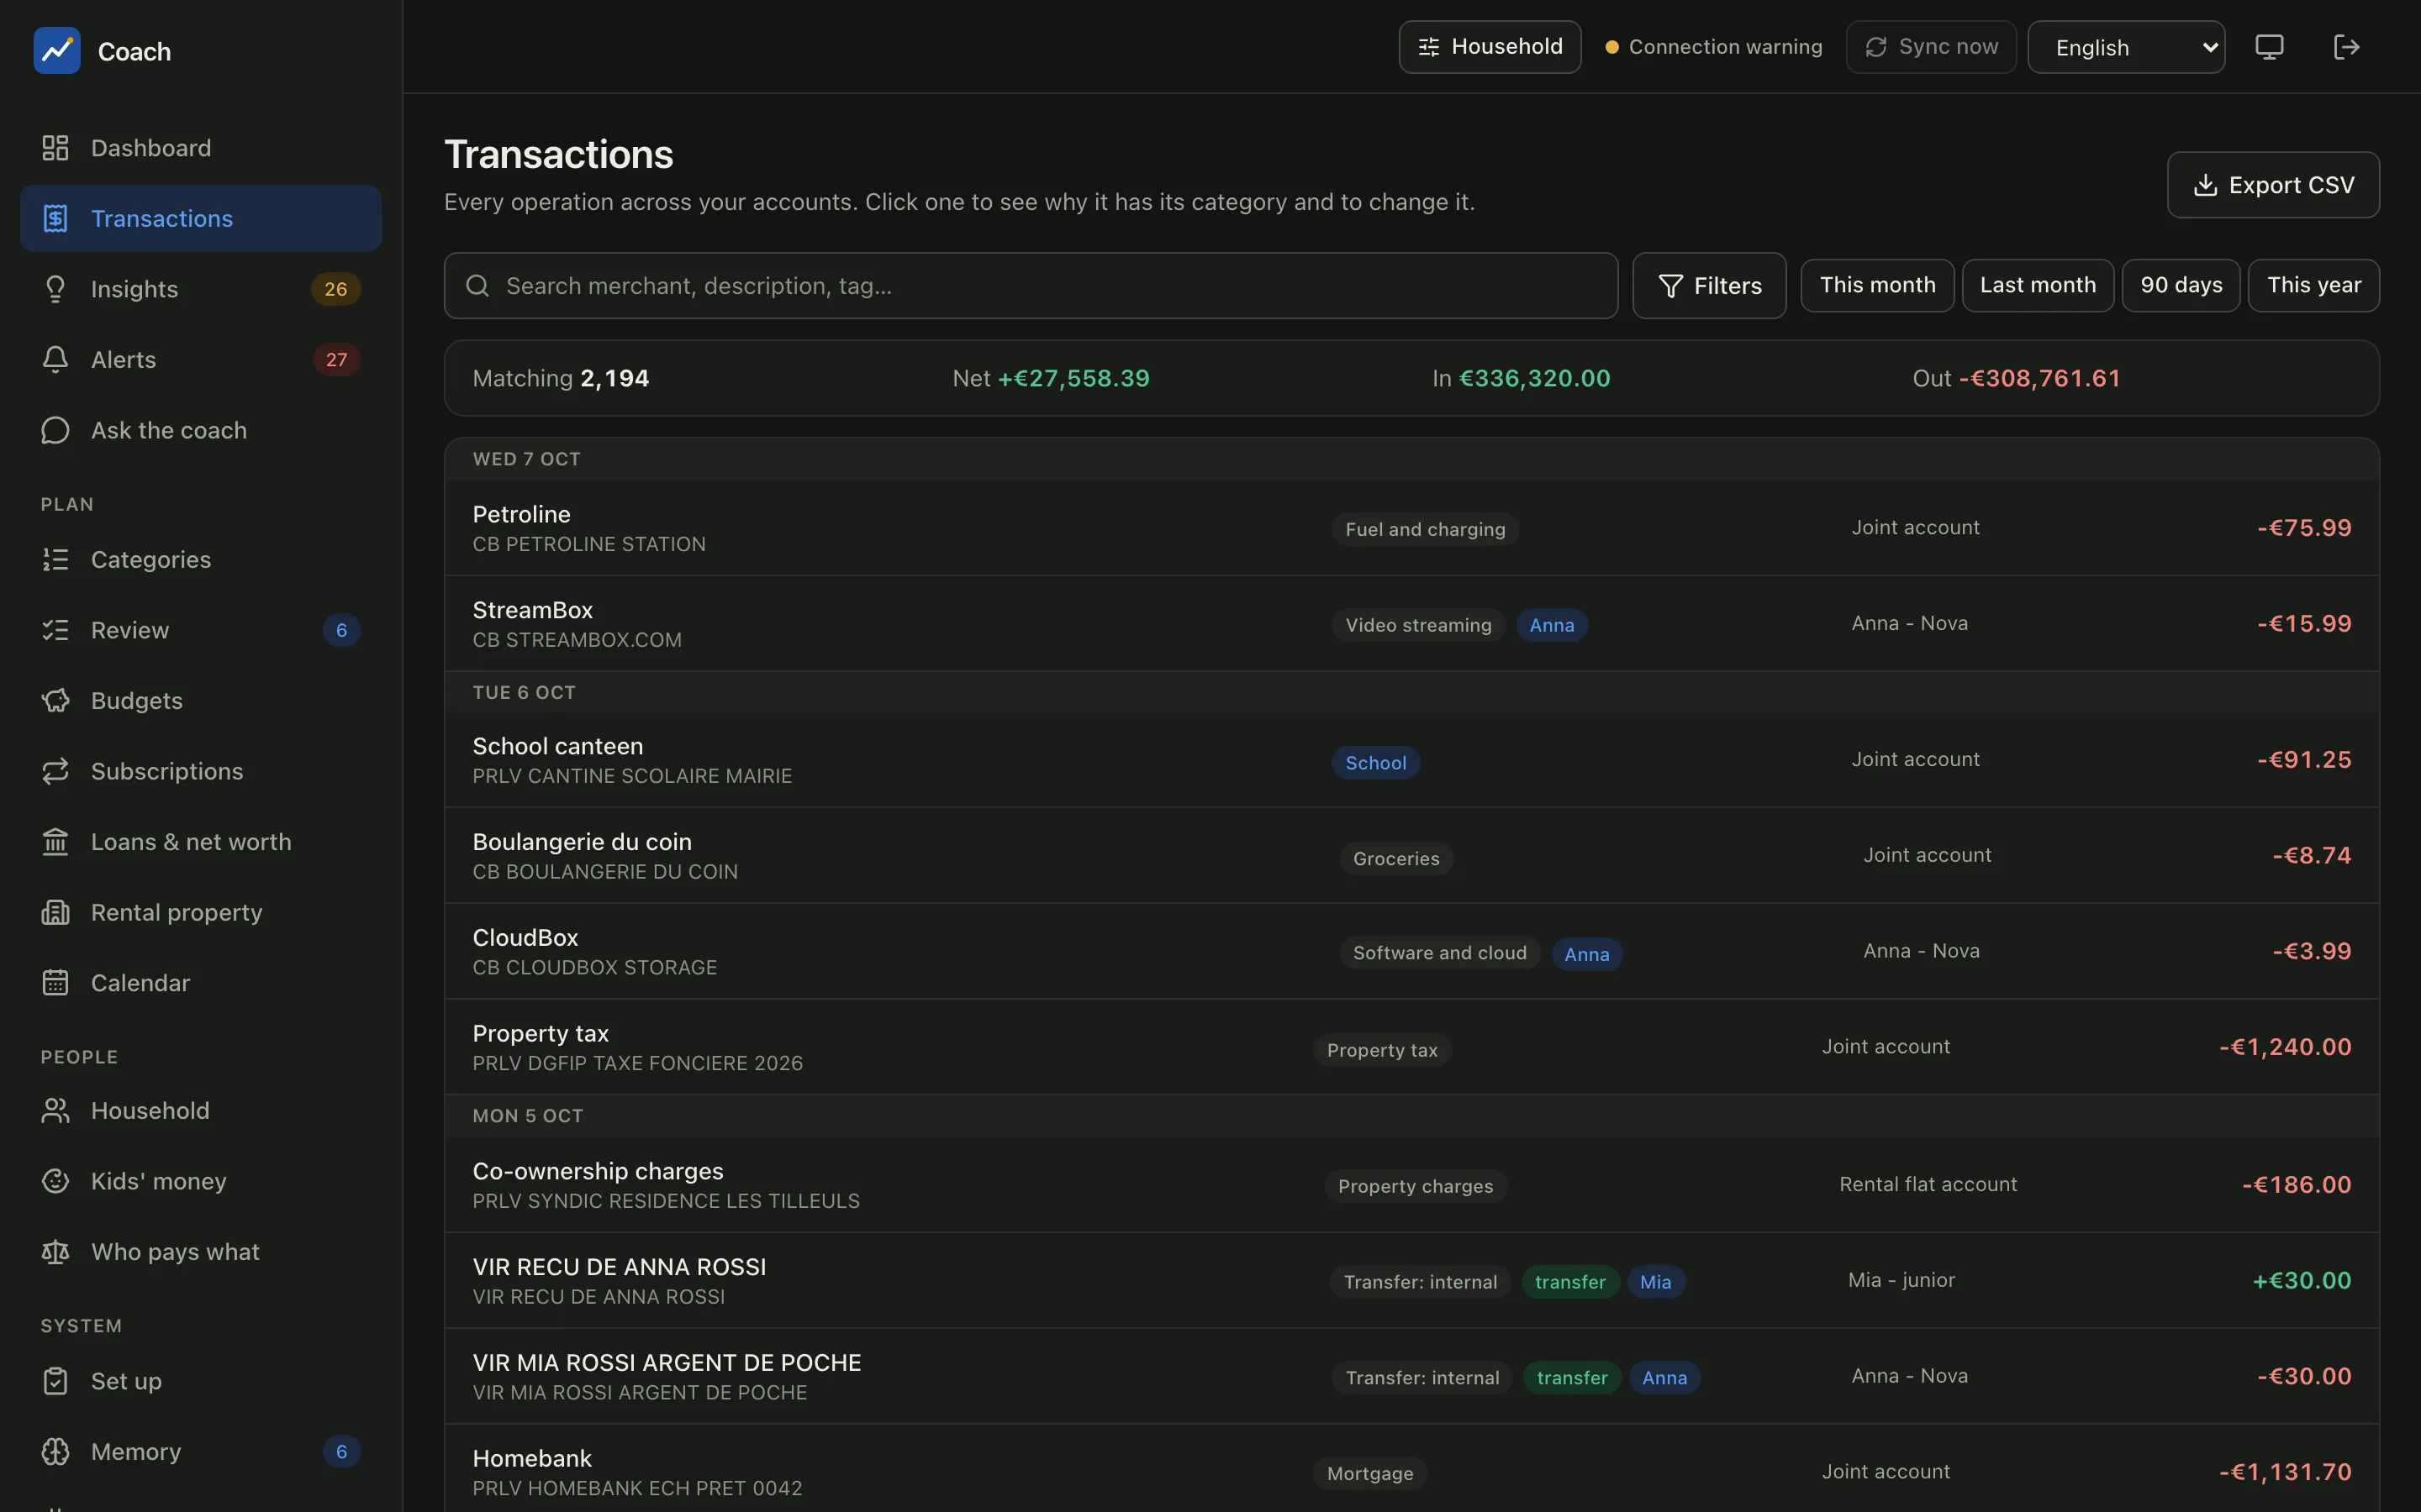Screen dimensions: 2421x1512
Task: Open the Petroline transaction row
Action: 1411,528
